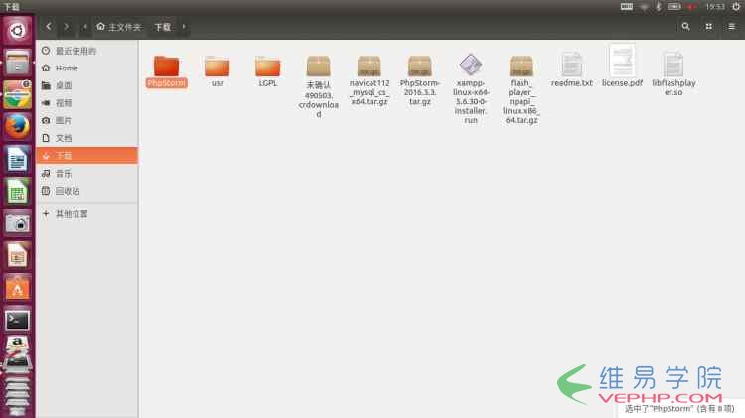Image resolution: width=745 pixels, height=418 pixels.
Task: Open network indicator in top panel
Action: (x=645, y=7)
